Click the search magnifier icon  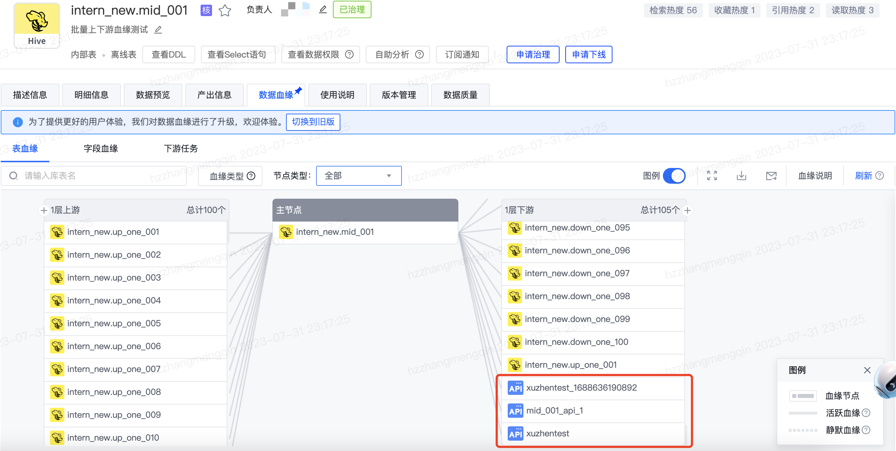pyautogui.click(x=14, y=176)
